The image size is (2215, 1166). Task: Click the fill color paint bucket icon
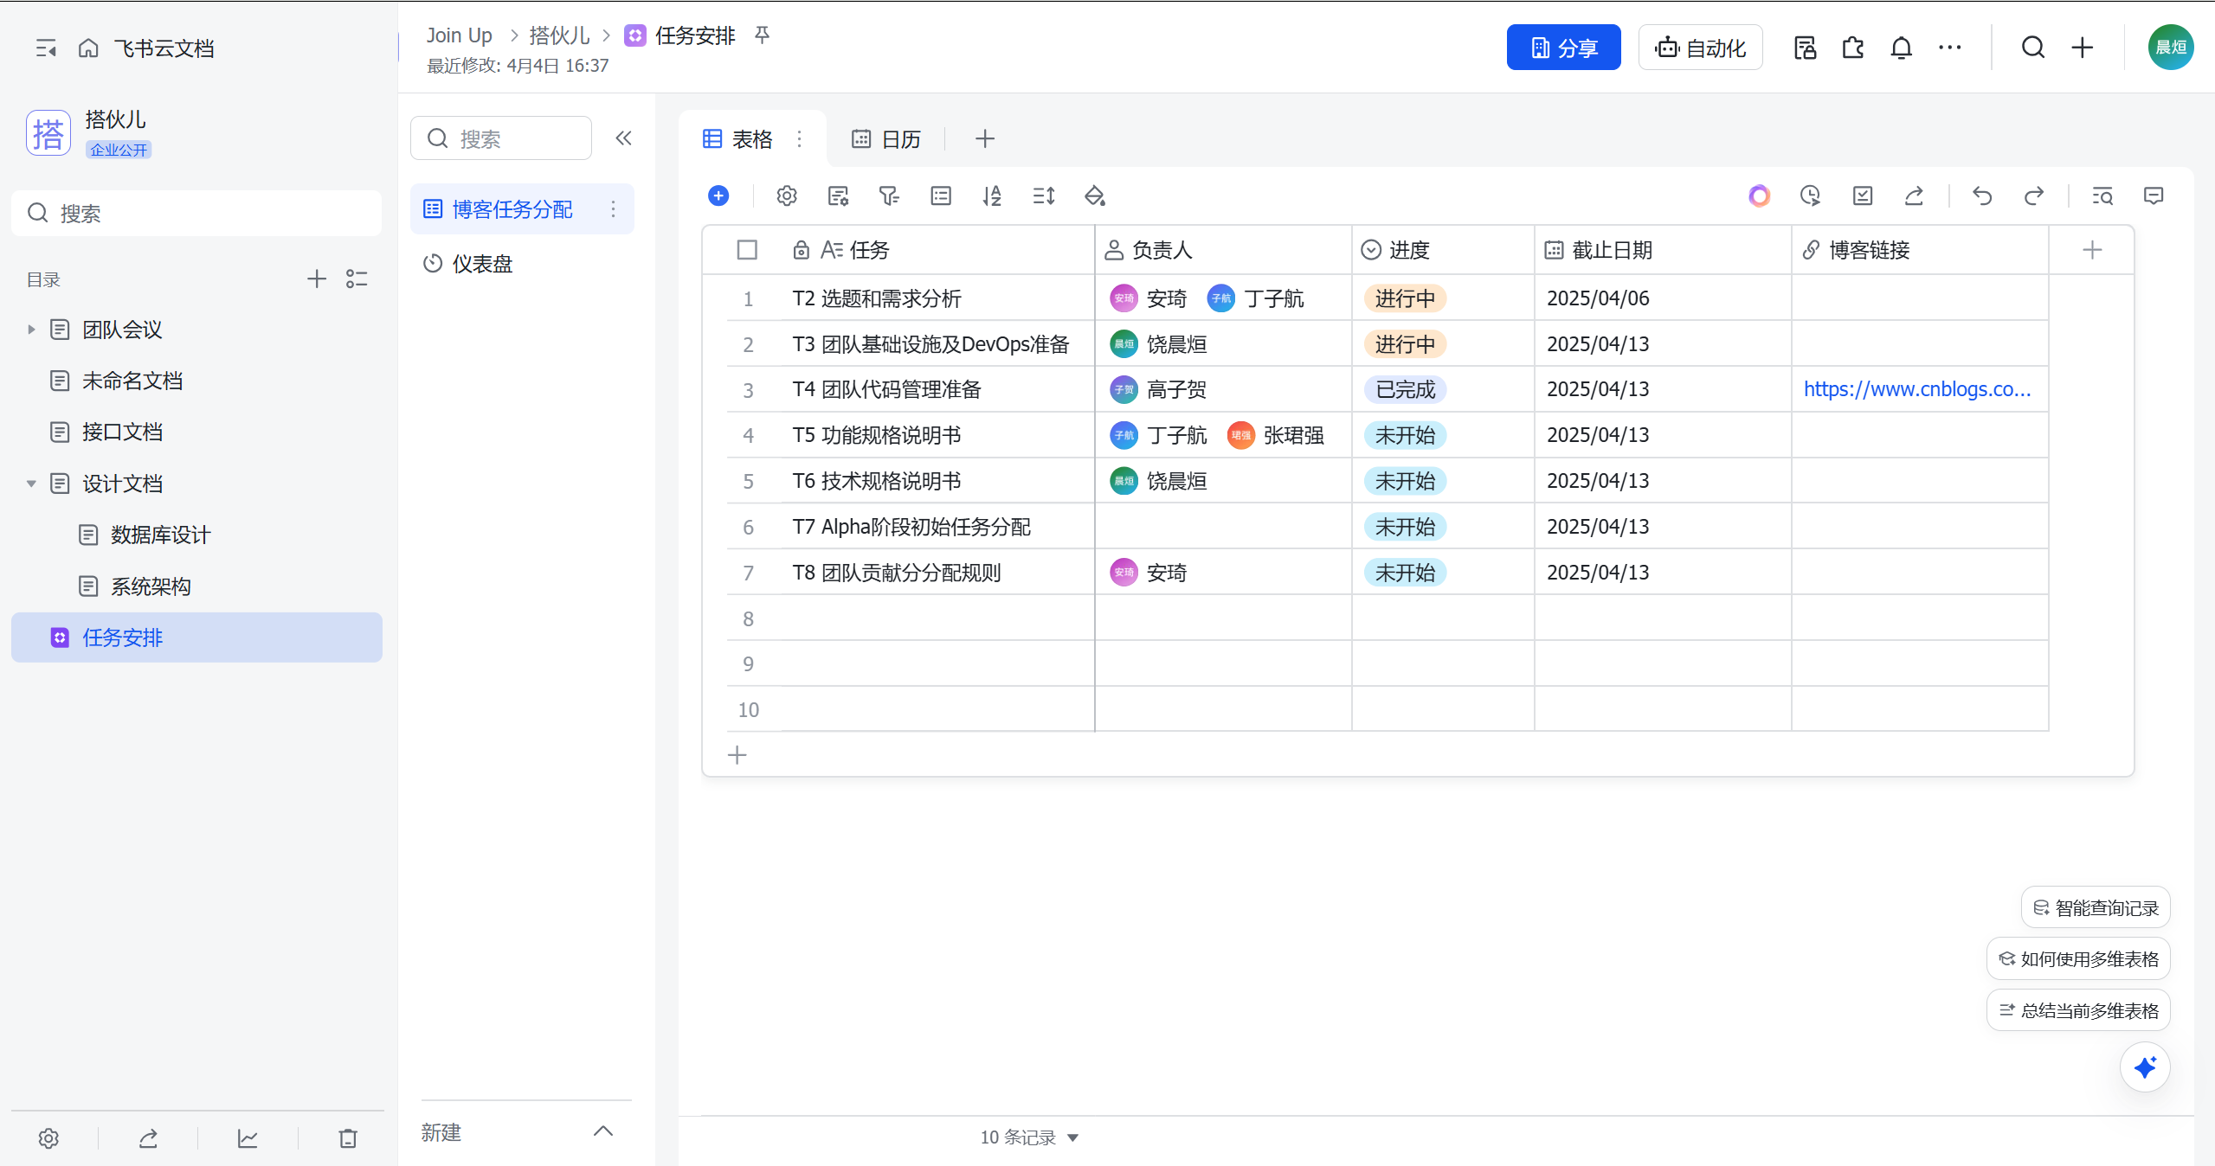pos(1095,196)
